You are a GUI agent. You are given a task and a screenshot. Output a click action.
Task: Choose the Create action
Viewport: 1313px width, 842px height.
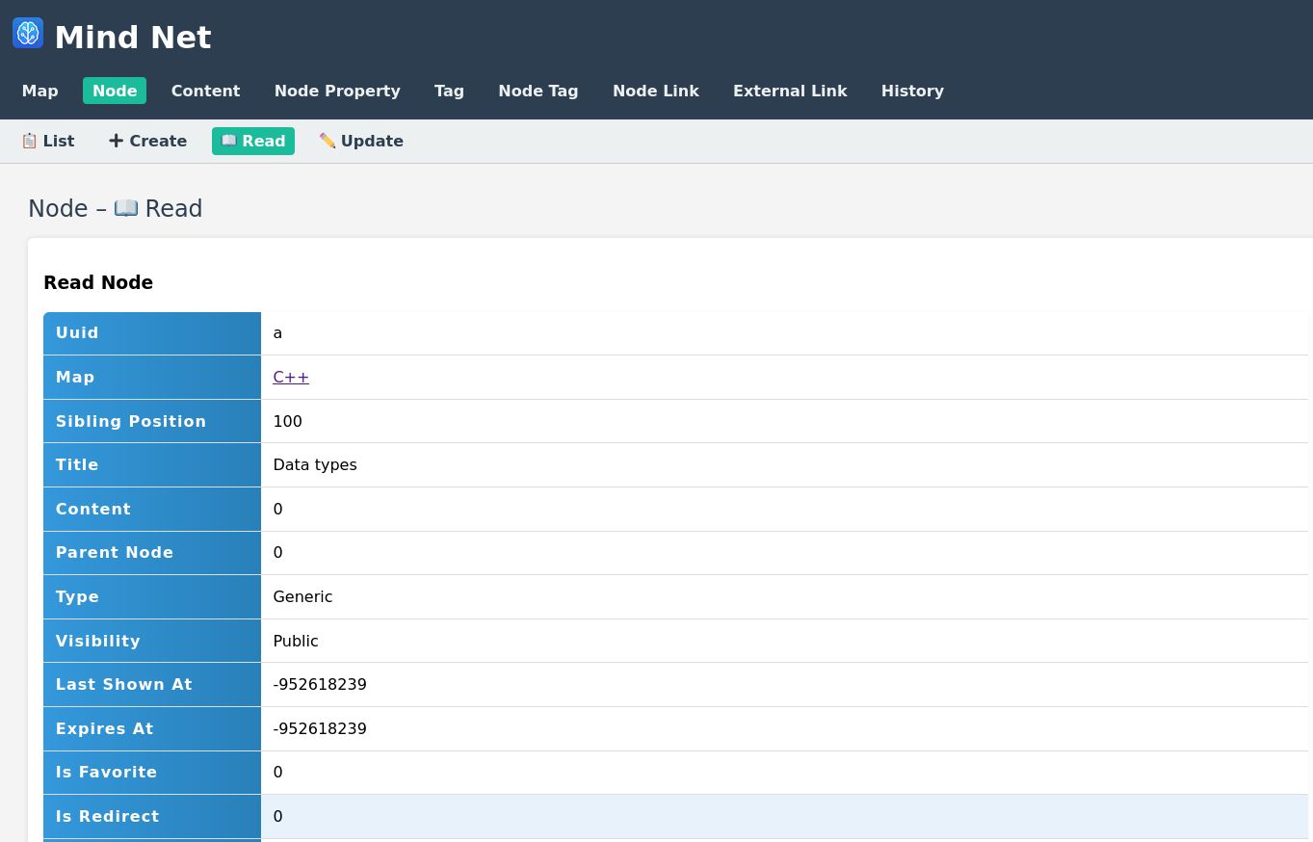[148, 141]
